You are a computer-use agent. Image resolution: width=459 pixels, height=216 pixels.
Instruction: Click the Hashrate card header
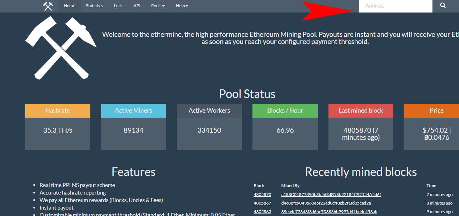(58, 111)
